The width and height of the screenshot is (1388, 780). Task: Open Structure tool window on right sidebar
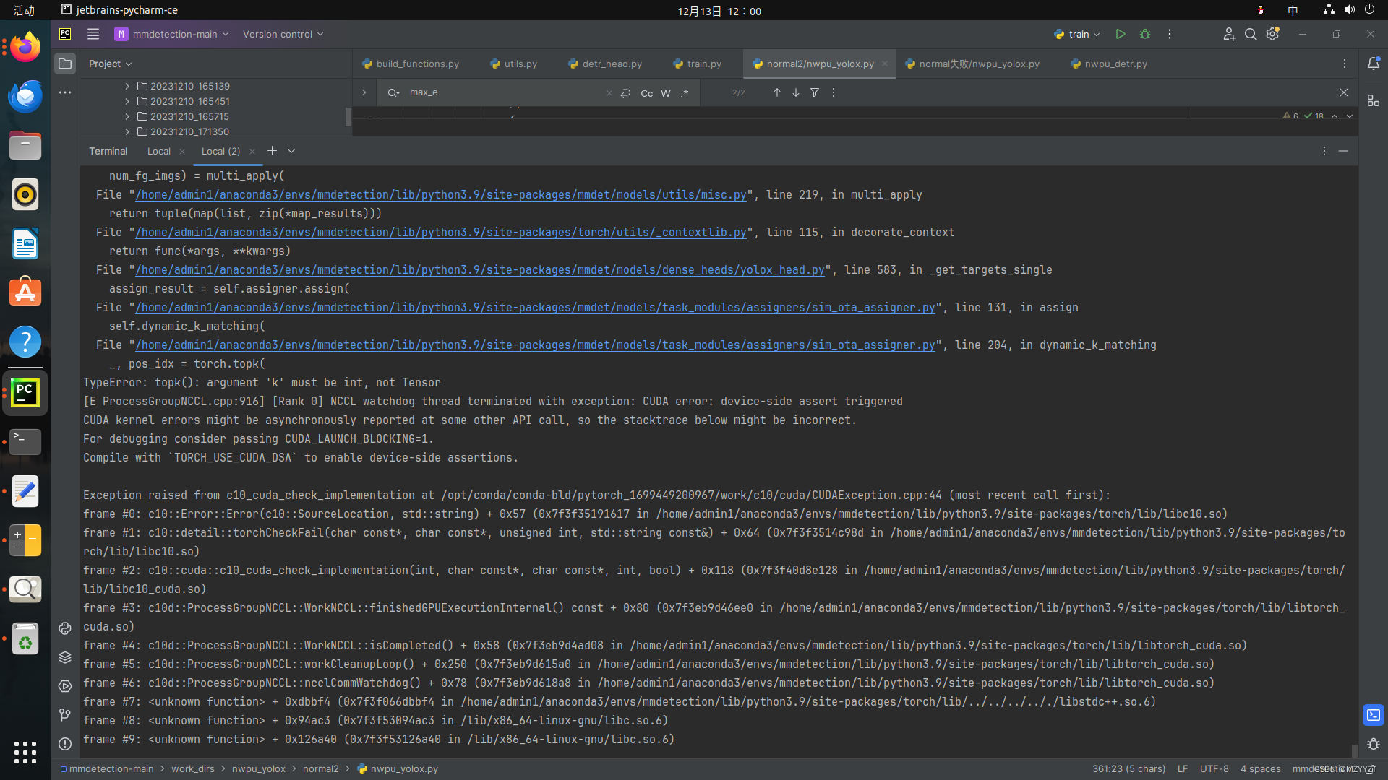[1374, 100]
